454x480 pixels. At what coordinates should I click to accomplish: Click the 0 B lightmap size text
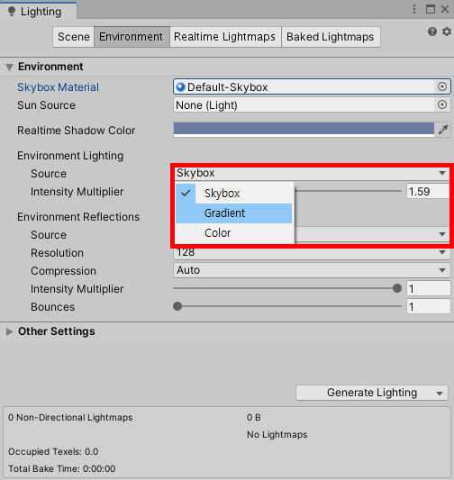click(x=254, y=418)
